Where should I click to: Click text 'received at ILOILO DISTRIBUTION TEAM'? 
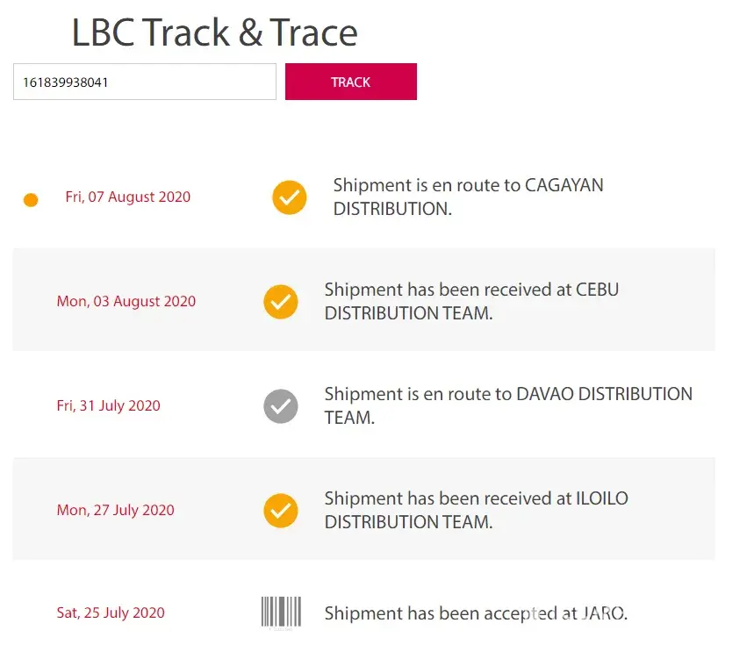[477, 510]
